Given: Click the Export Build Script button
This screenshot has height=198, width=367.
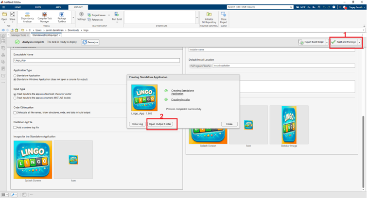Looking at the screenshot, I should [x=312, y=42].
